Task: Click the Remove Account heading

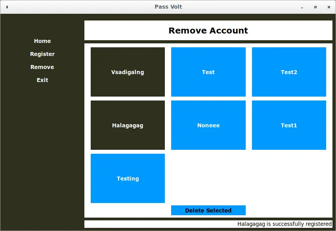Action: coord(208,30)
